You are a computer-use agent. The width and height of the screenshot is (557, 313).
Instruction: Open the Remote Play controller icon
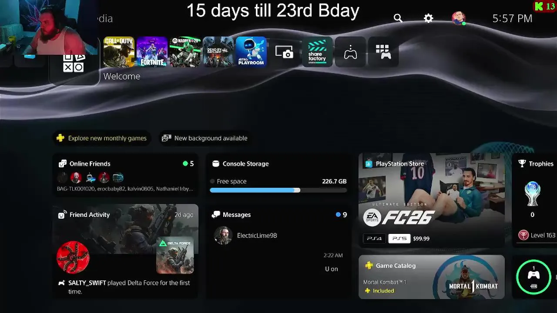[350, 52]
